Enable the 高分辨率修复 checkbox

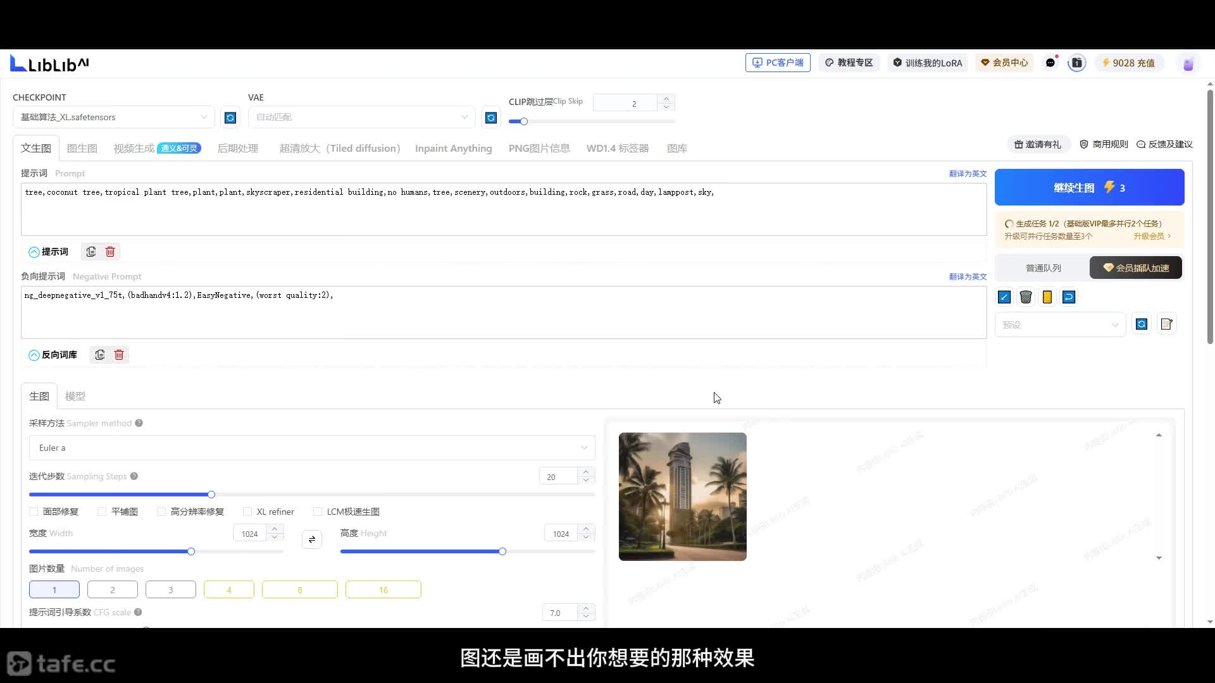tap(161, 512)
